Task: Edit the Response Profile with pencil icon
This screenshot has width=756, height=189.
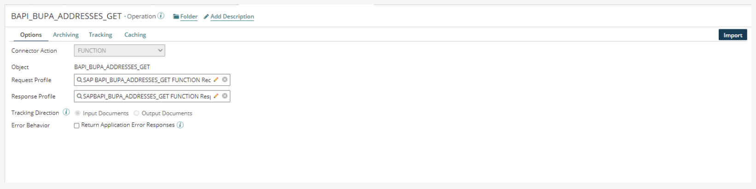Action: [216, 96]
